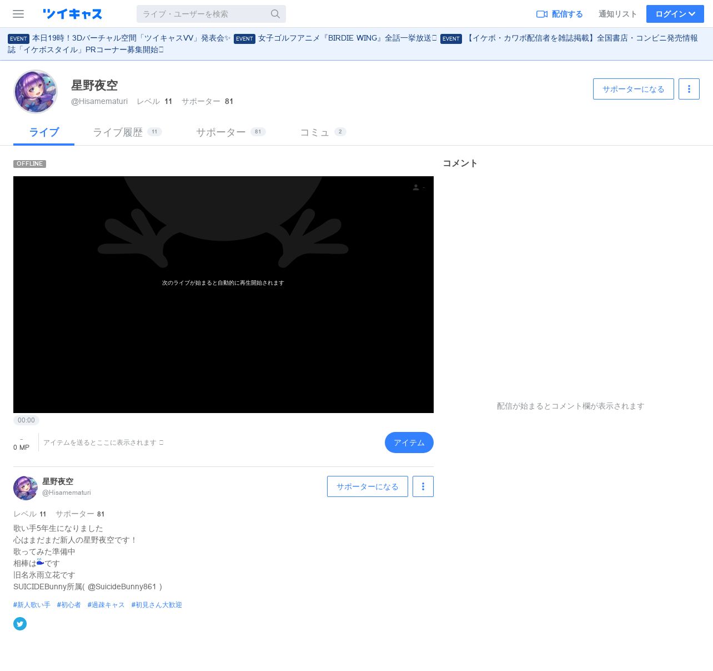Open the three-dot menu below the player
This screenshot has width=713, height=671.
(x=423, y=486)
